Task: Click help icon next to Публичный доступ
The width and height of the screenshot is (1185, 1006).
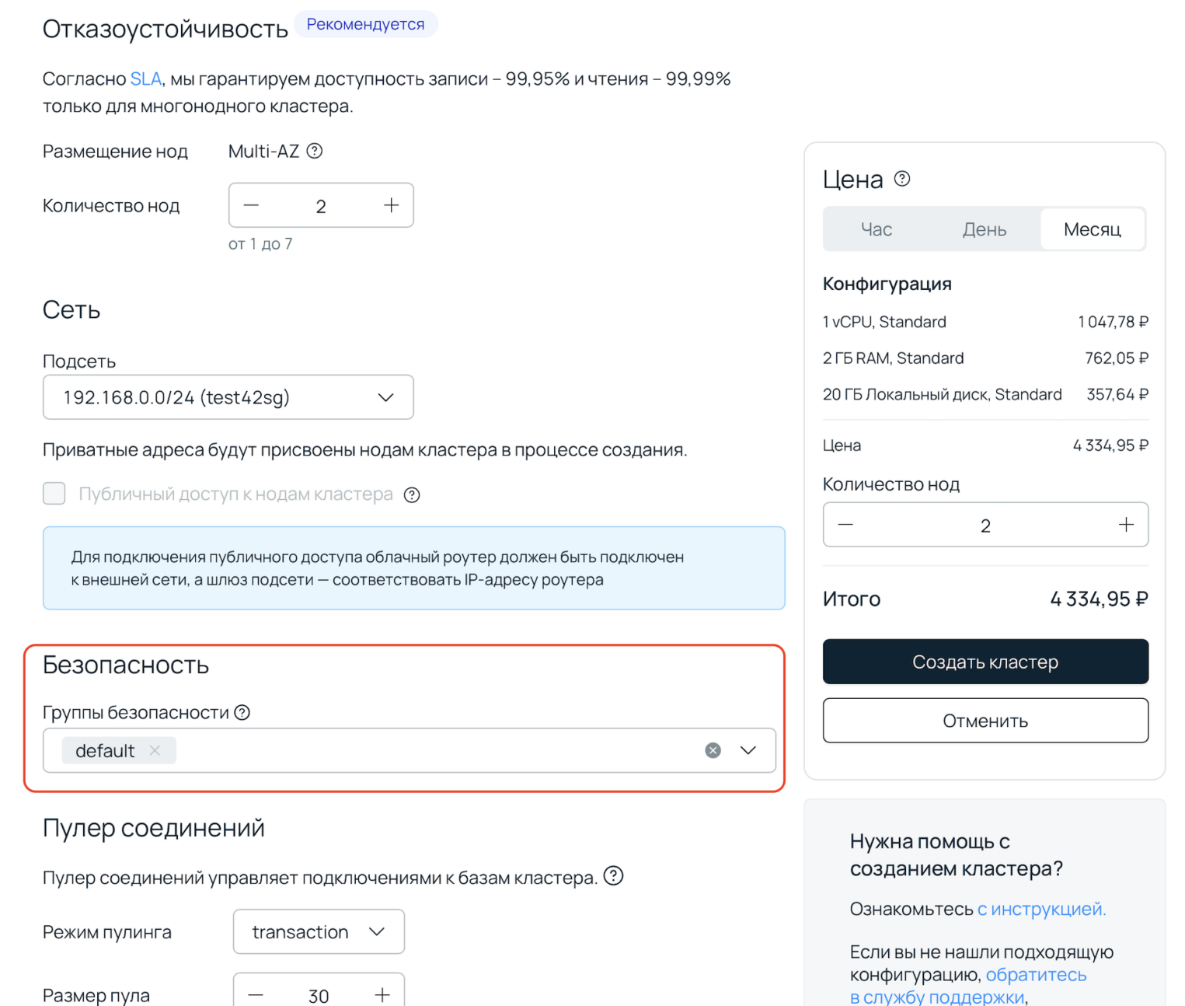Action: point(412,495)
